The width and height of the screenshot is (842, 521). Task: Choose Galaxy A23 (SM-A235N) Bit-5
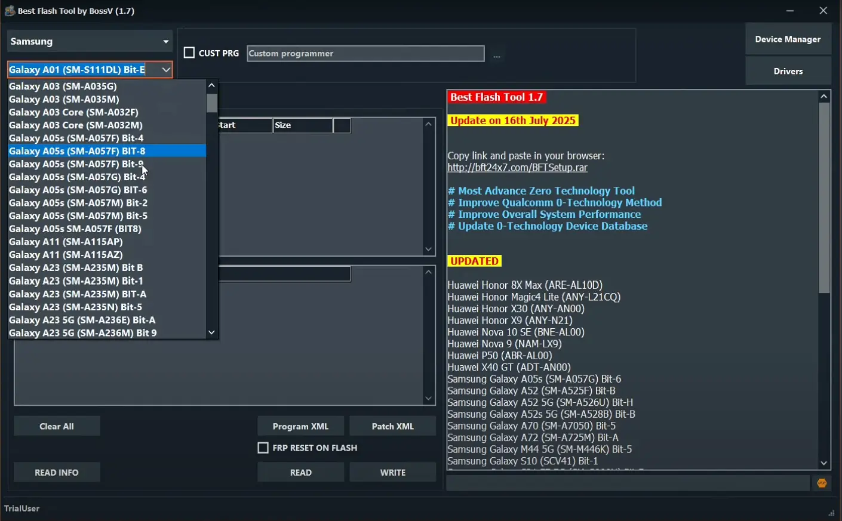coord(107,307)
